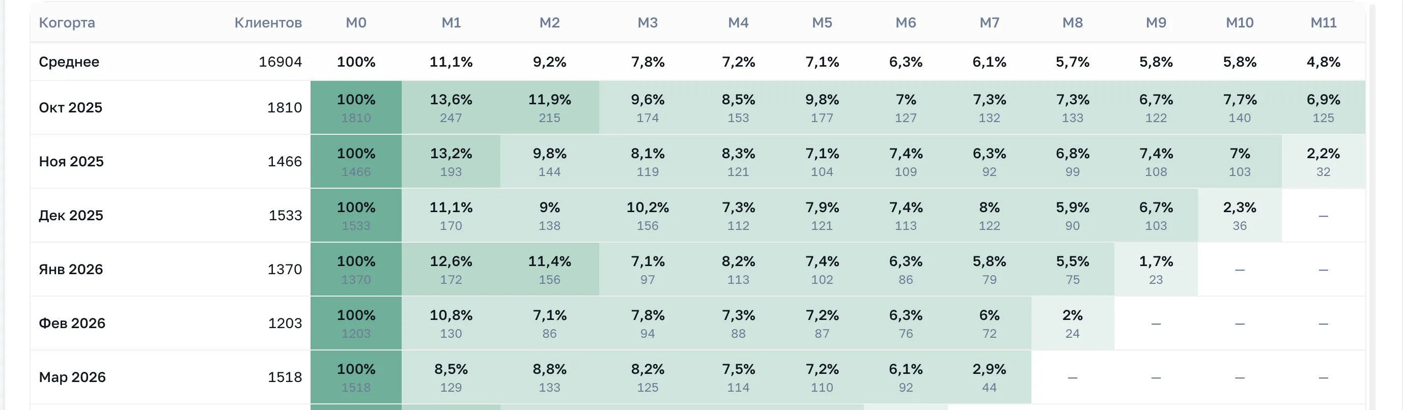Click the Фев 2026 cohort label
Viewport: 1403px width, 410px height.
[x=72, y=323]
